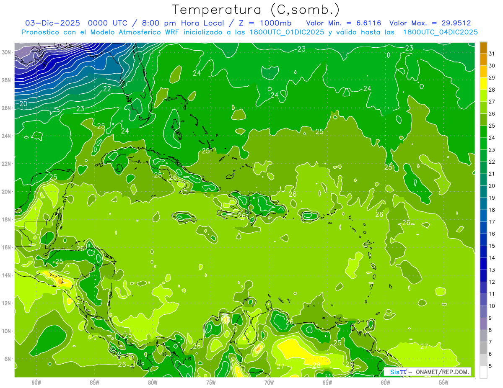Viewport: 503px width, 388px height.
Task: Click the white legend swatch below 5
Action: (483, 372)
